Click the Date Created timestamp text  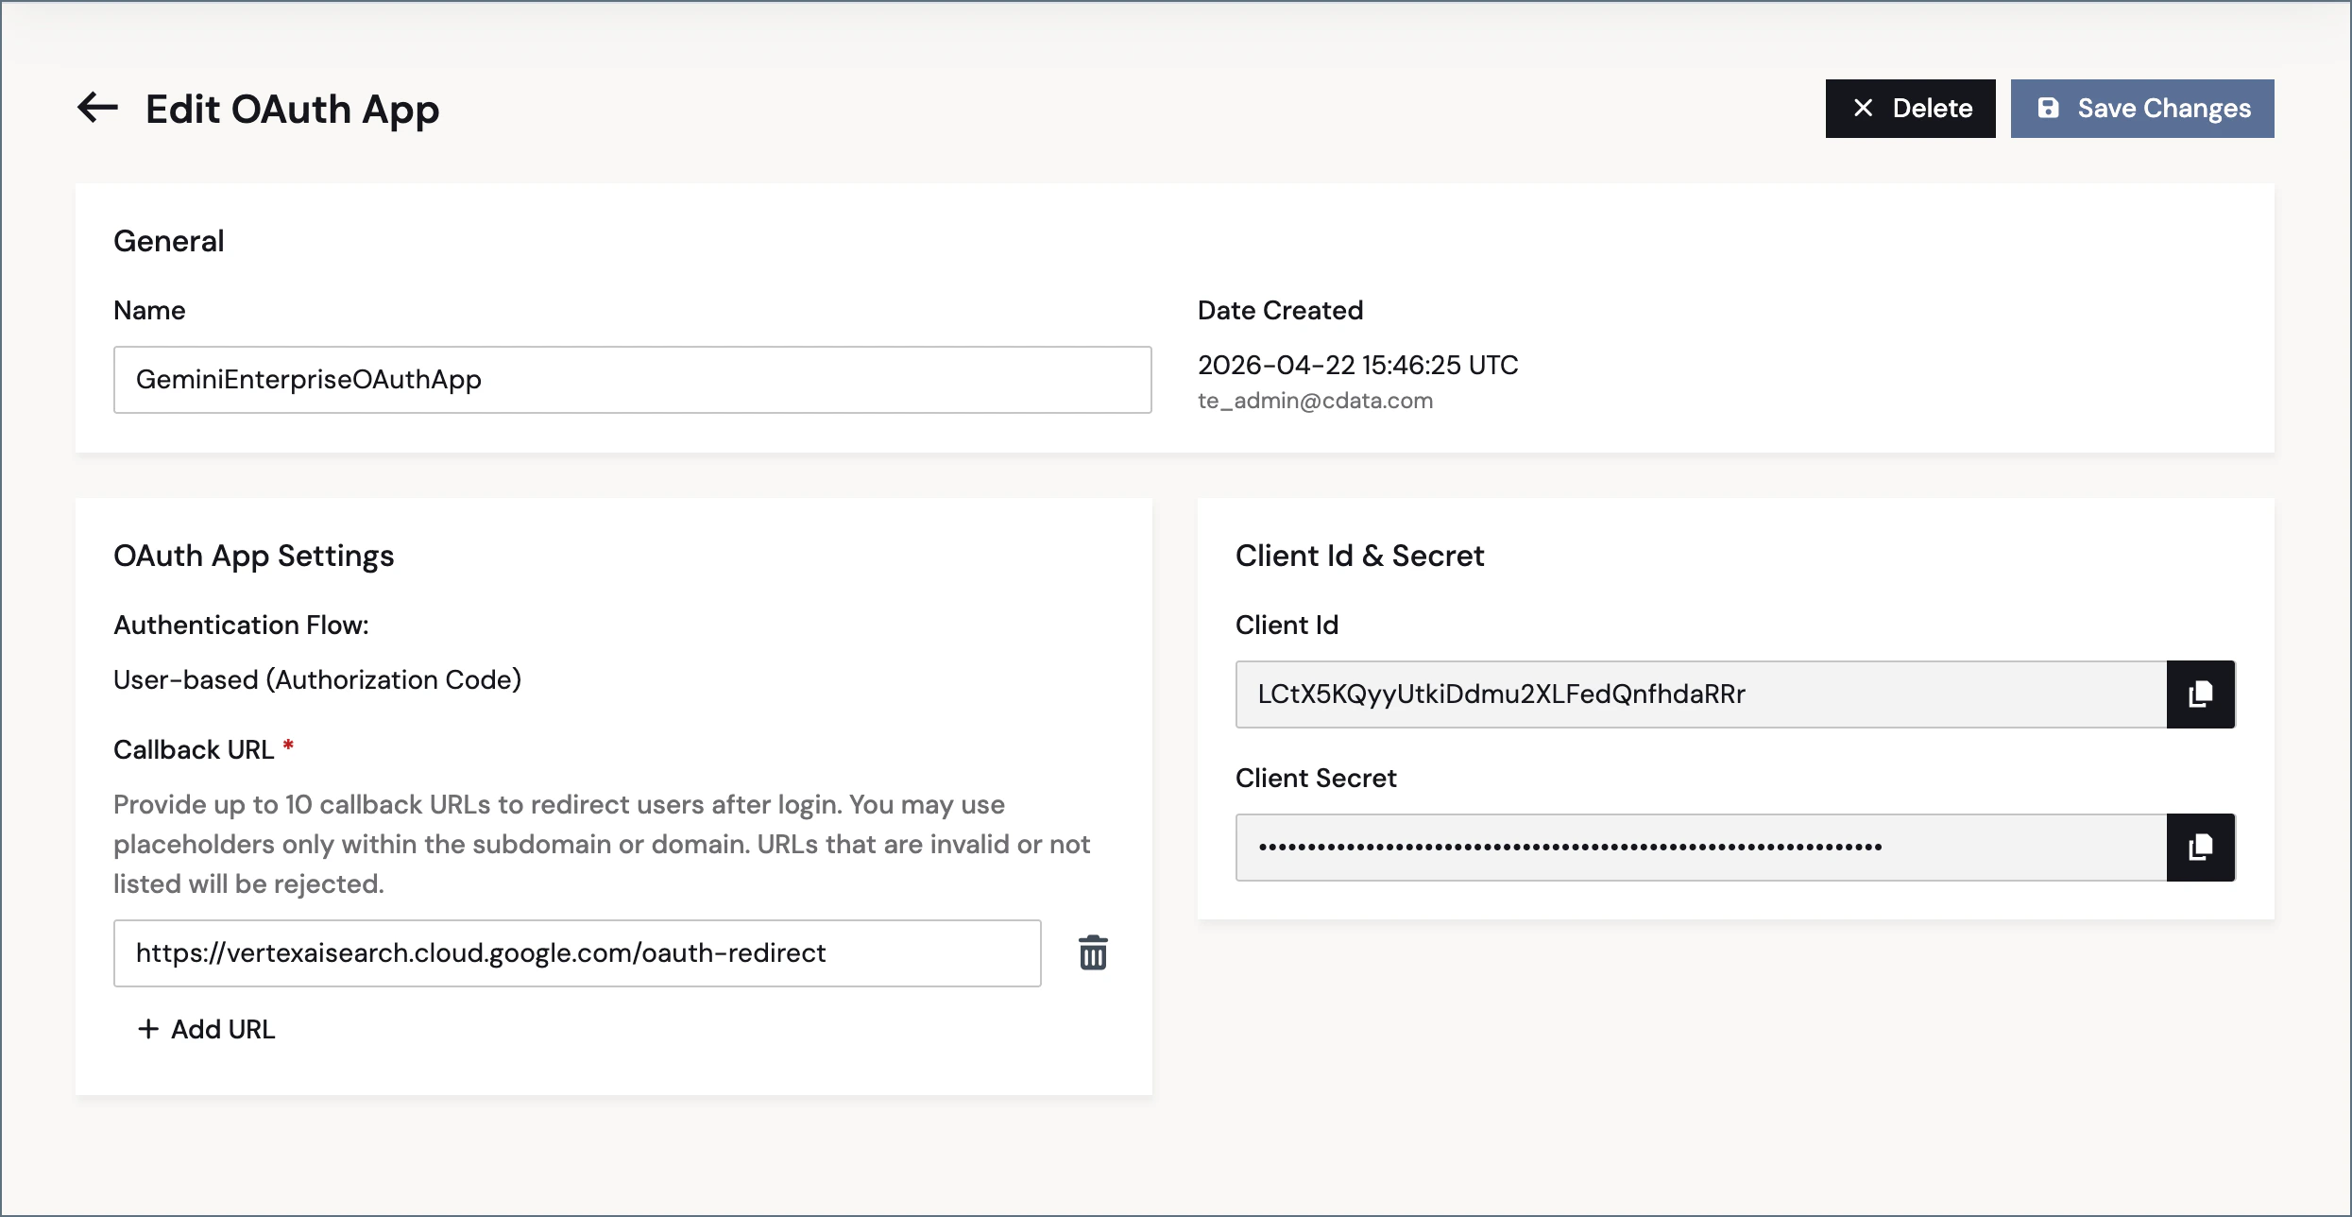pos(1357,365)
